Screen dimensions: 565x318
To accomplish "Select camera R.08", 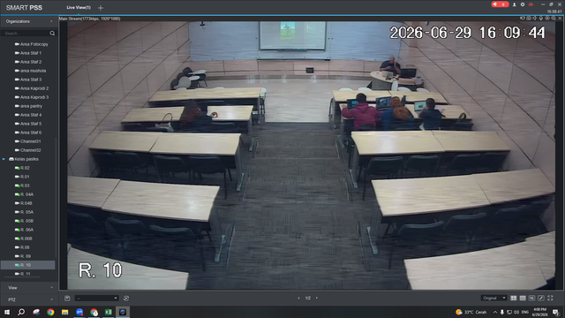I will pos(22,247).
